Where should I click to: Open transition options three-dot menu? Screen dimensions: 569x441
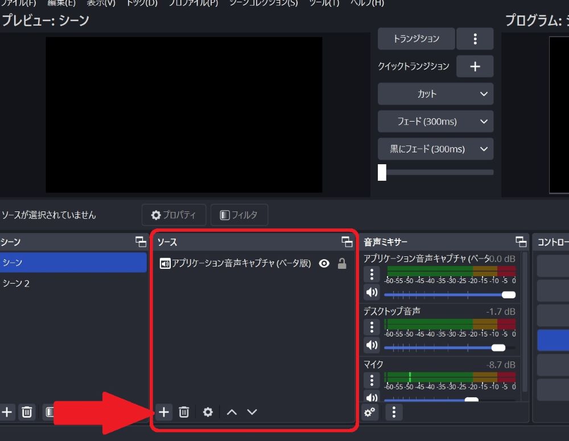point(475,39)
